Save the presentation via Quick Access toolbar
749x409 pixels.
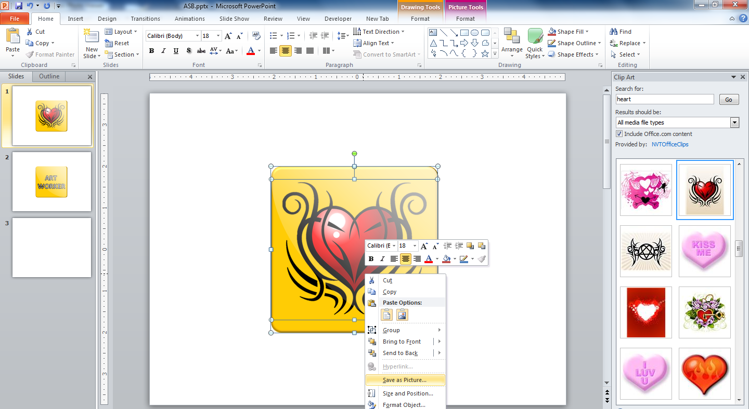[19, 6]
